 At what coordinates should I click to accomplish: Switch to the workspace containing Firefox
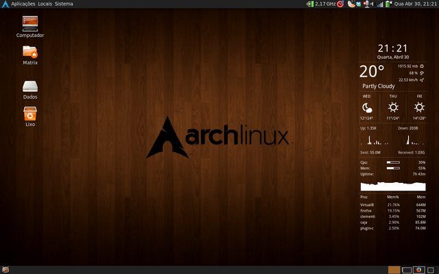(x=419, y=270)
